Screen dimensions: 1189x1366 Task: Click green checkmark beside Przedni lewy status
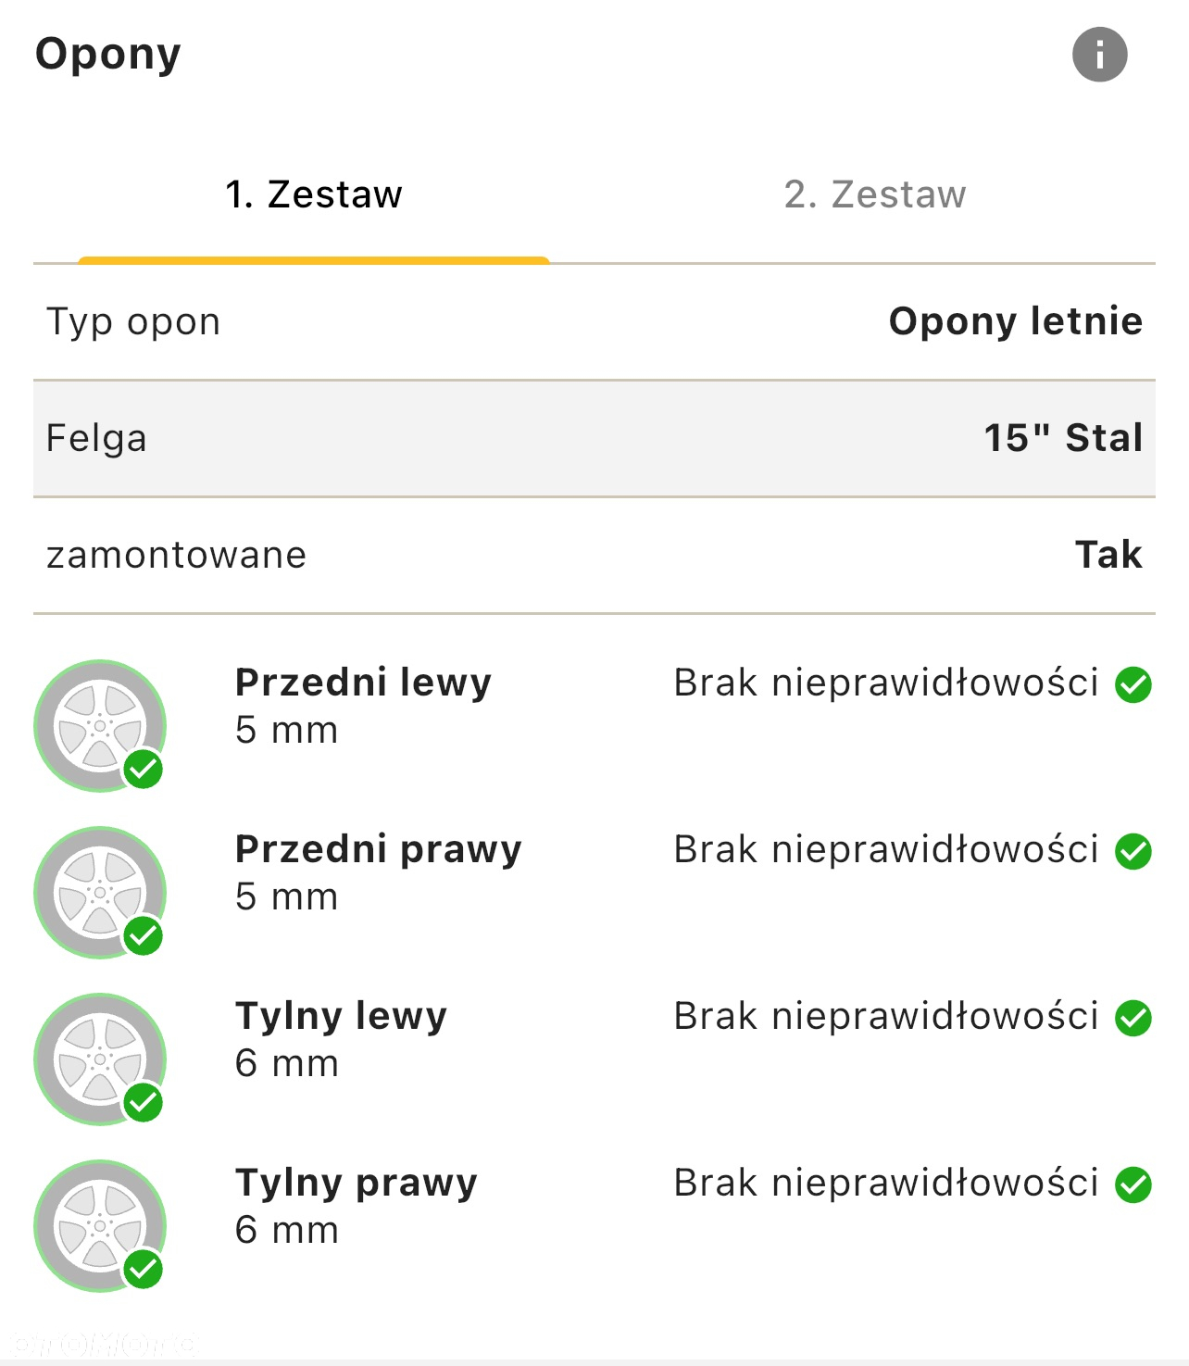point(1133,685)
